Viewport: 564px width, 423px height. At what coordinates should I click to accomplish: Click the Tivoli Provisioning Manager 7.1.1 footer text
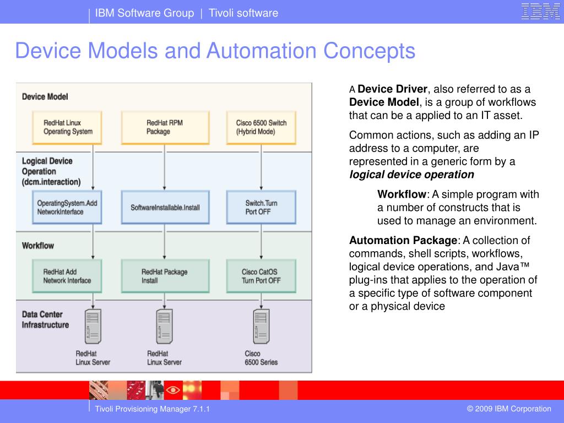pos(152,409)
